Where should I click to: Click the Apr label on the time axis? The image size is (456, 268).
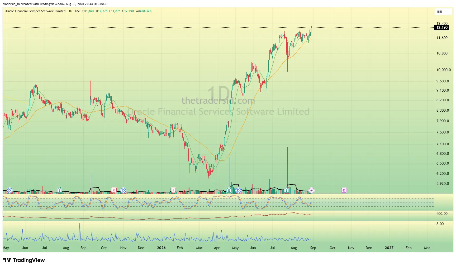(x=217, y=248)
